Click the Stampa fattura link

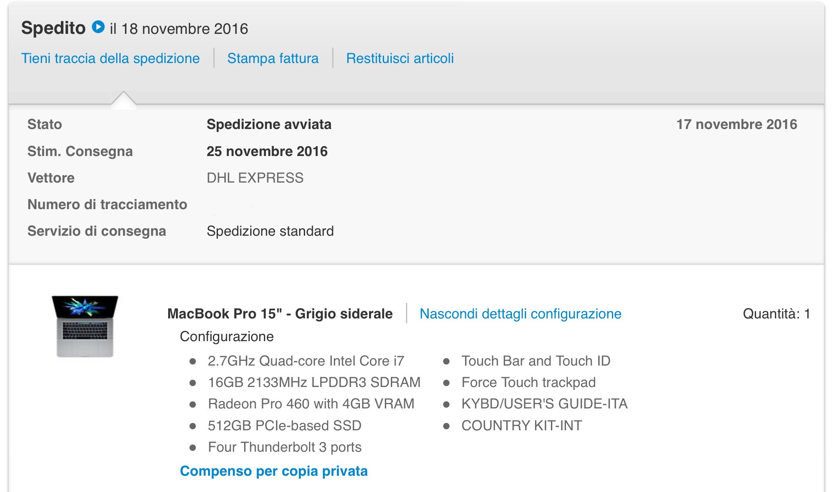pyautogui.click(x=273, y=58)
